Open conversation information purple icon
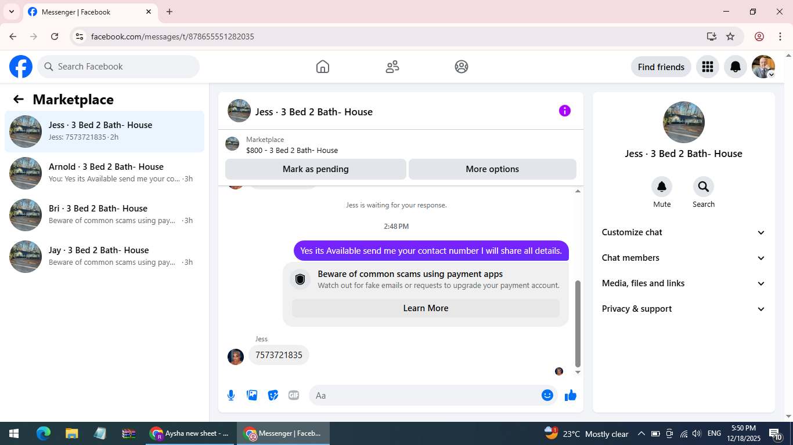Screen dimensions: 793x445 tap(565, 111)
